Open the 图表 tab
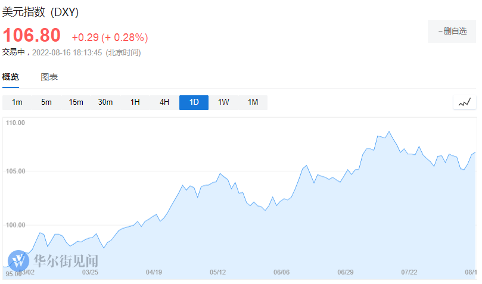 [x=49, y=77]
